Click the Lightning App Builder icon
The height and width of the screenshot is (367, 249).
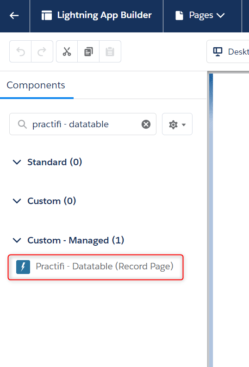click(x=47, y=16)
